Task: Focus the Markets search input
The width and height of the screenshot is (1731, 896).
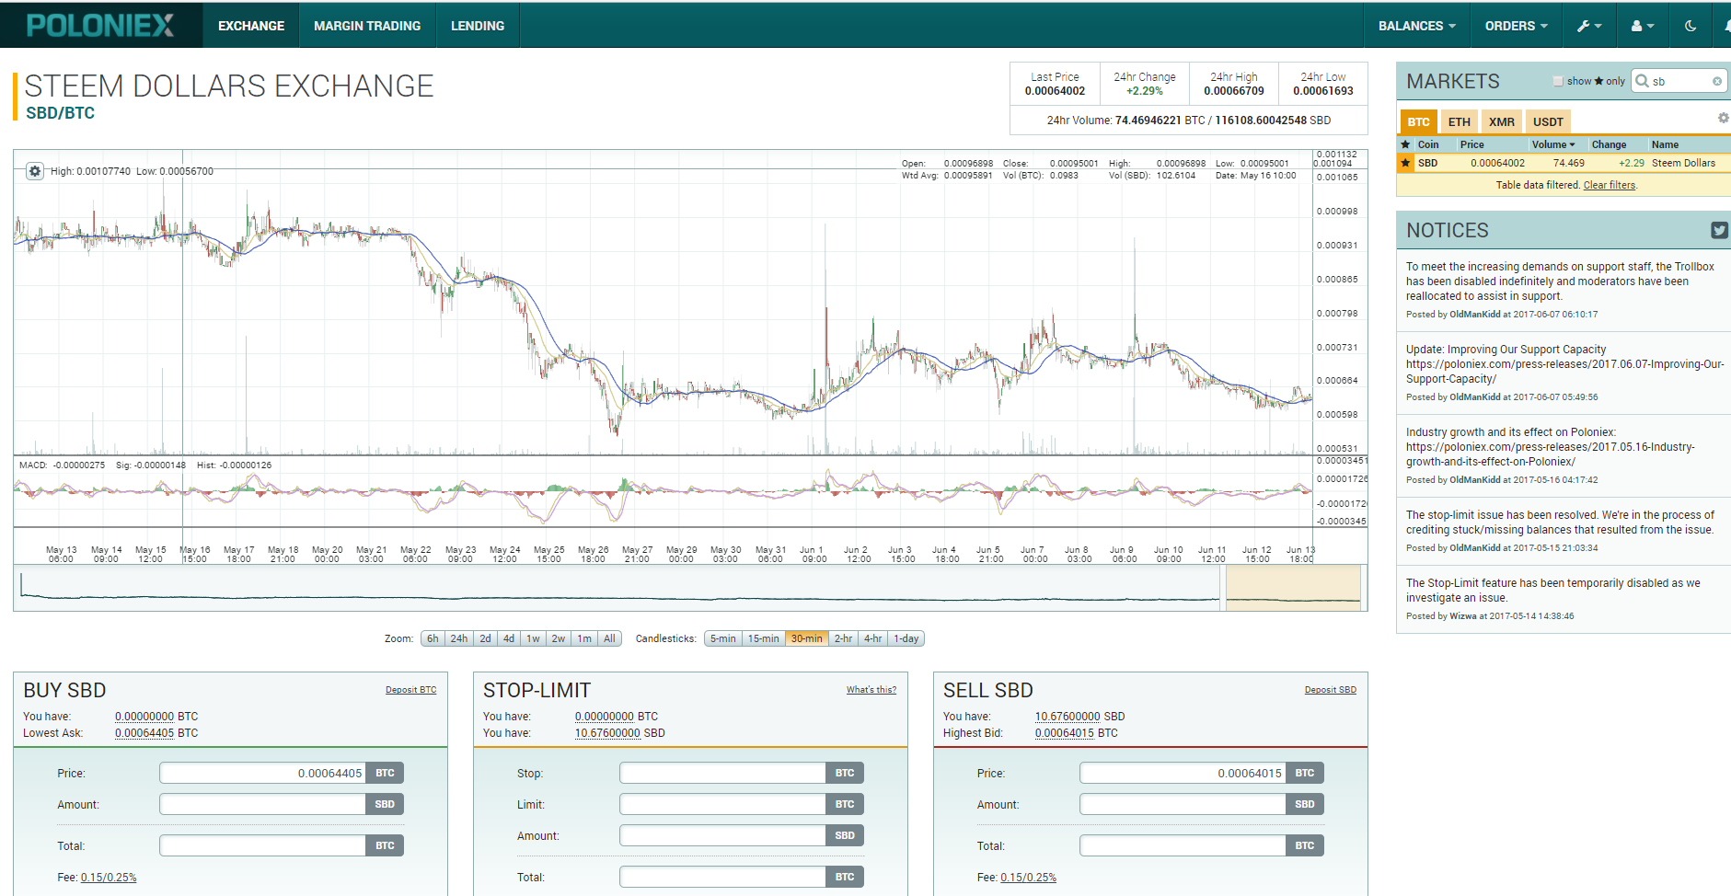Action: (1680, 81)
